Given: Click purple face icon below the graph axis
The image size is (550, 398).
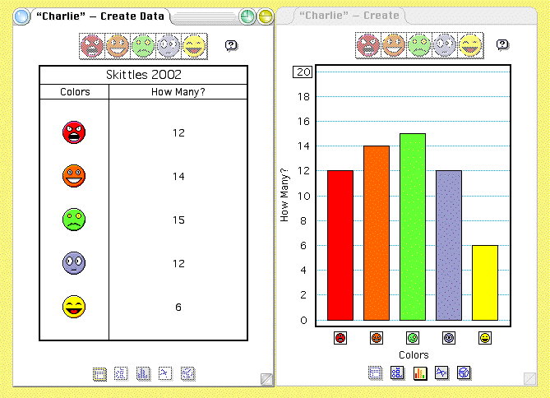Looking at the screenshot, I should point(449,338).
